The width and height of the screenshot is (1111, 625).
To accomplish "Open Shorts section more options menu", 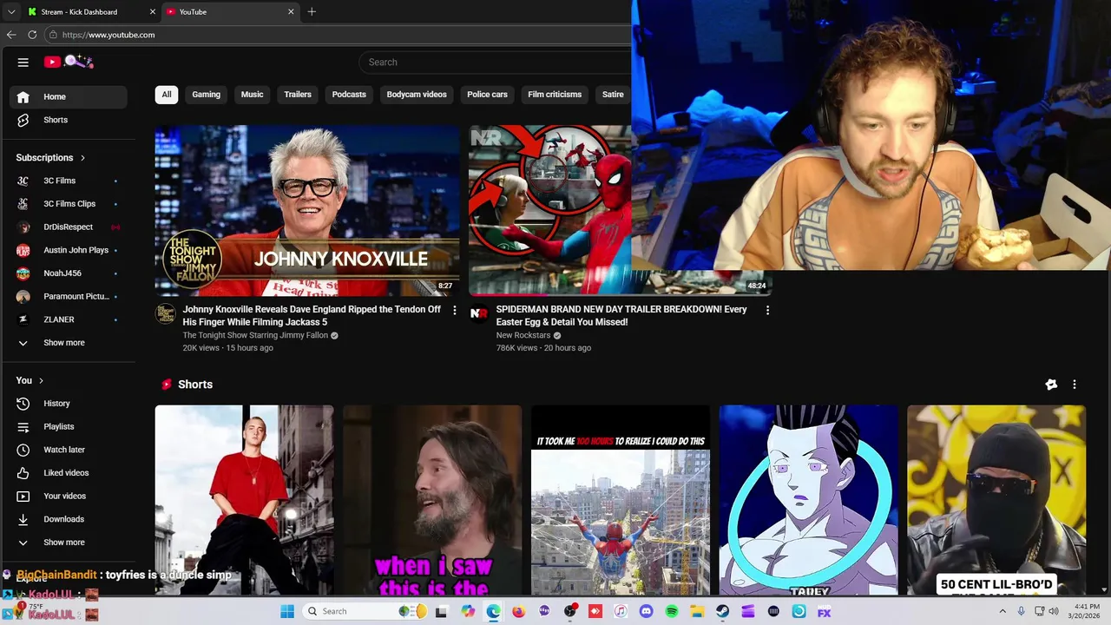I will (1075, 385).
